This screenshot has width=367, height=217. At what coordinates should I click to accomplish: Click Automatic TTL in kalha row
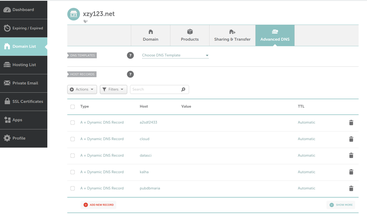306,172
